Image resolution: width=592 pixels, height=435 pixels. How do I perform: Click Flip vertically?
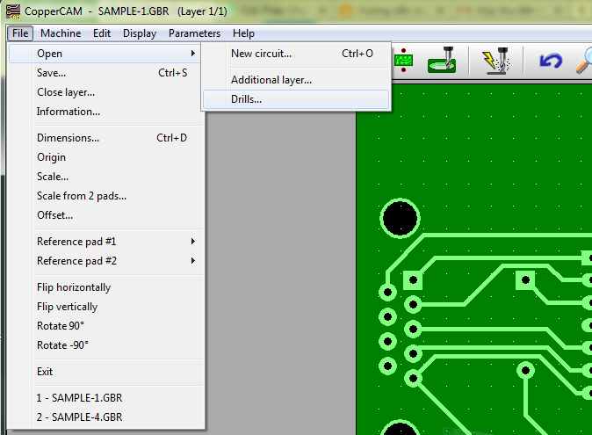coord(105,307)
